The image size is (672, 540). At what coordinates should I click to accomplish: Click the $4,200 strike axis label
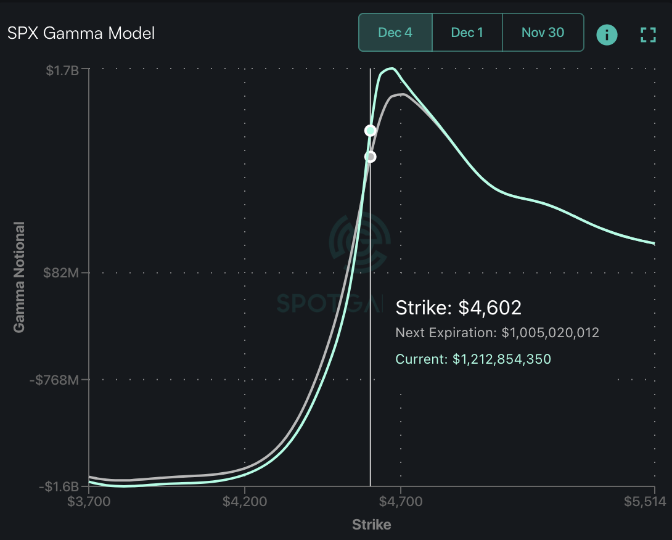(x=245, y=501)
